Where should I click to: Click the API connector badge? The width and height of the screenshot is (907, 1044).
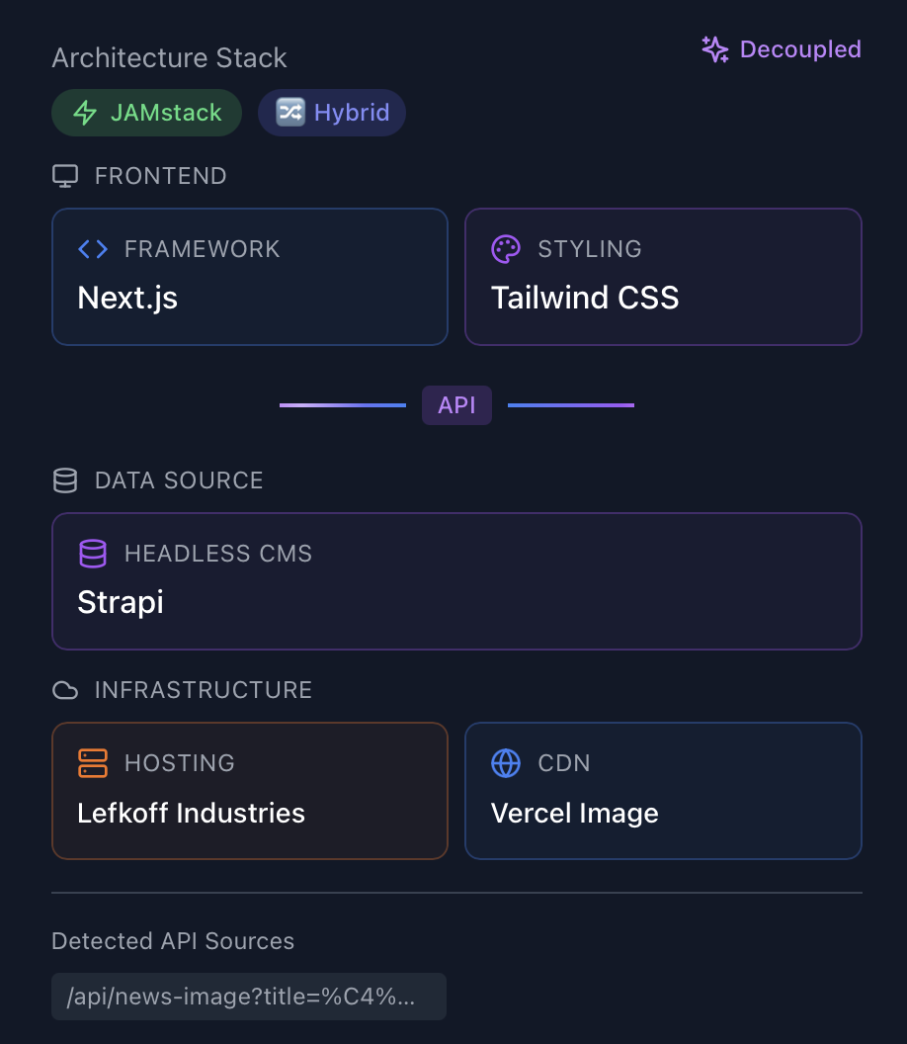click(x=456, y=404)
